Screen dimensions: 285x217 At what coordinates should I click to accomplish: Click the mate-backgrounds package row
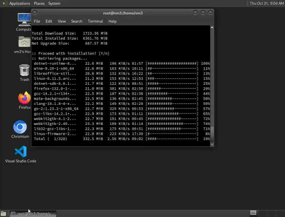click(122, 98)
